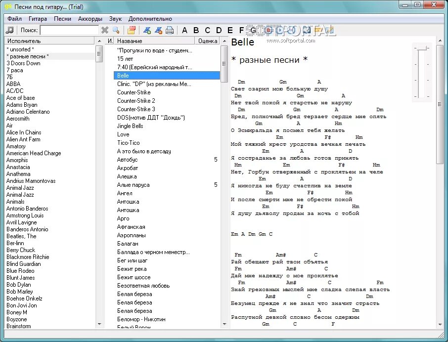Click the magnifier search icon
The width and height of the screenshot is (448, 342).
tap(116, 30)
